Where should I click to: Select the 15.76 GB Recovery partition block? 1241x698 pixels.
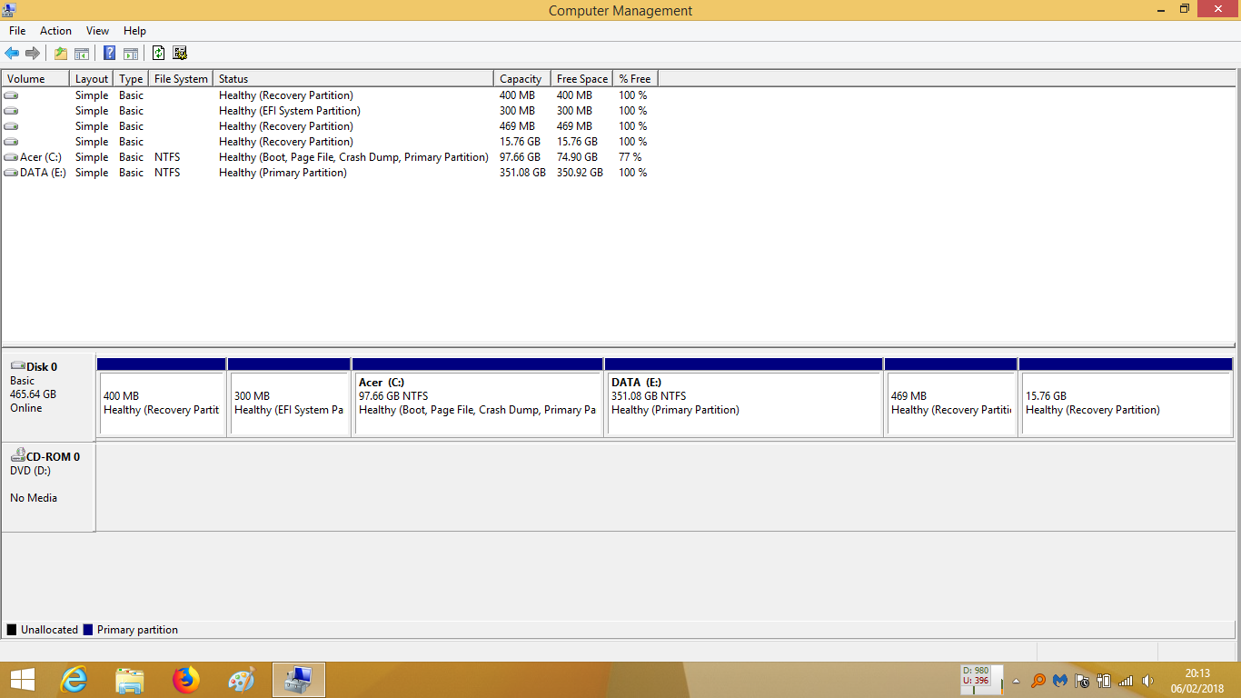[x=1127, y=396]
